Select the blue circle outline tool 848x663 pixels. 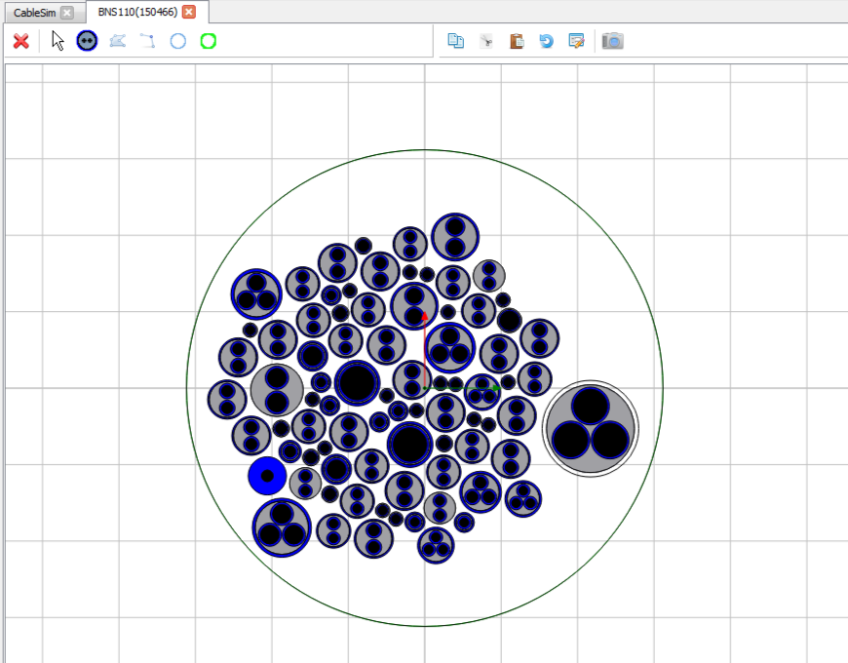(177, 41)
